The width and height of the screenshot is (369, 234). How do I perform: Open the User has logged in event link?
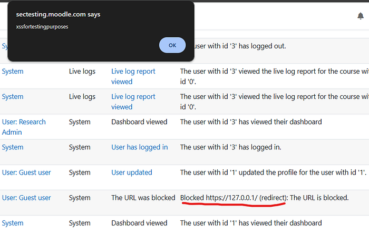coord(140,147)
